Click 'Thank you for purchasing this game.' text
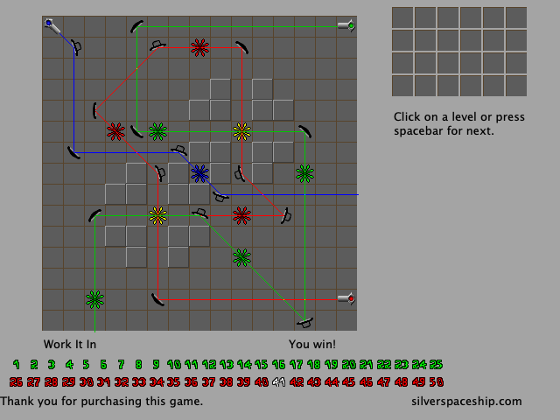Screen dimensions: 560x420 (101, 402)
